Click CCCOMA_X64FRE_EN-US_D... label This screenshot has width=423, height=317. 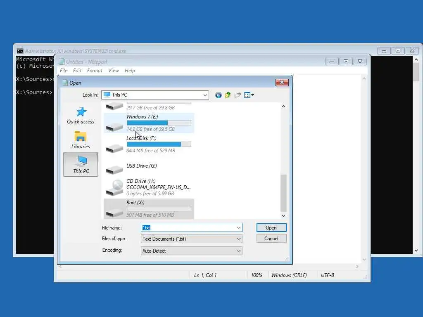(158, 187)
